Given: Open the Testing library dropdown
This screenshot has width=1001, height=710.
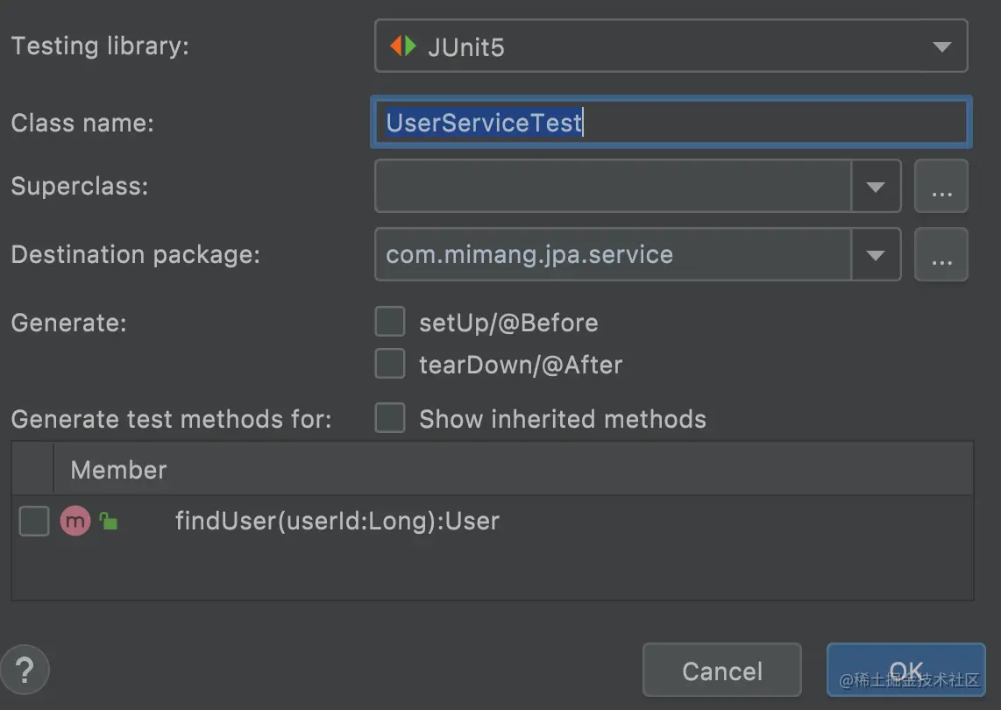Looking at the screenshot, I should click(x=941, y=46).
